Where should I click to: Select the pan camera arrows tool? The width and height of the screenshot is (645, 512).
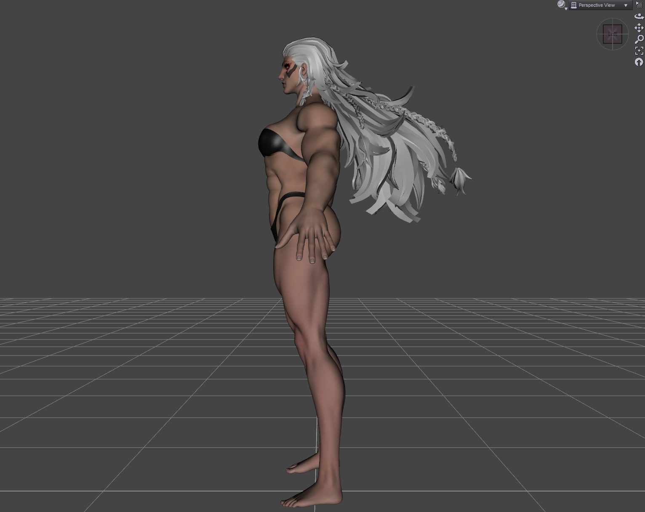[x=639, y=28]
